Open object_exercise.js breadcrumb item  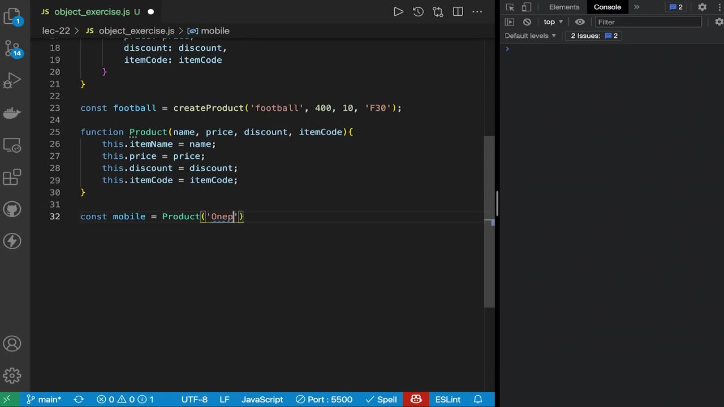[x=130, y=31]
